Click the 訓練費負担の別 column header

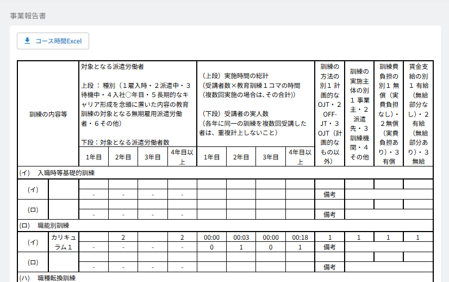pyautogui.click(x=389, y=114)
